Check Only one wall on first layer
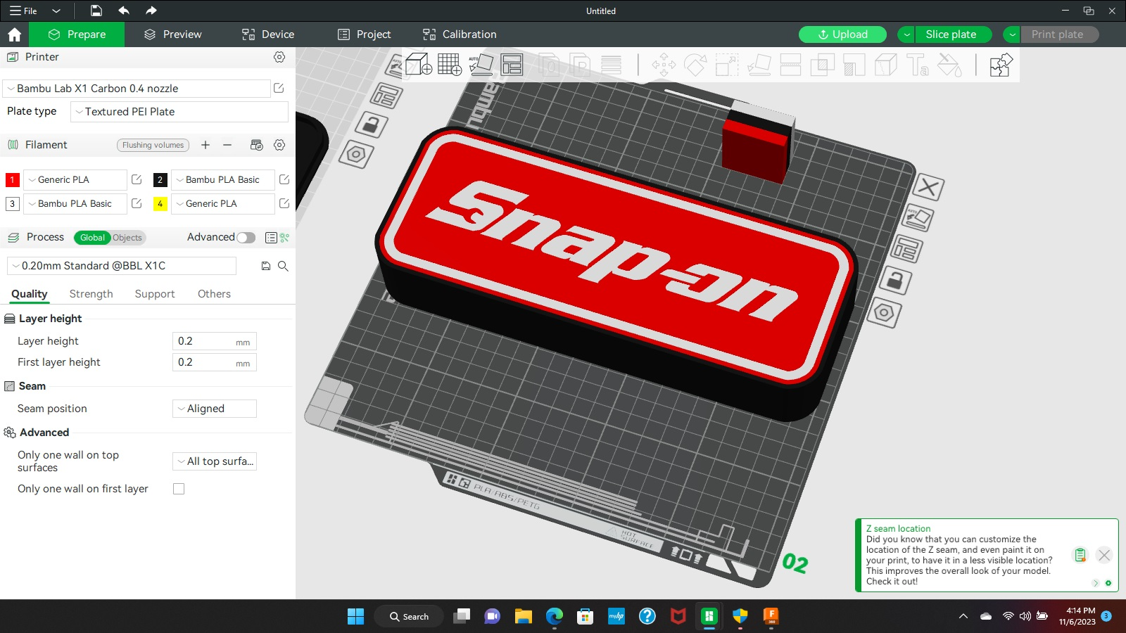This screenshot has width=1126, height=633. coord(179,489)
